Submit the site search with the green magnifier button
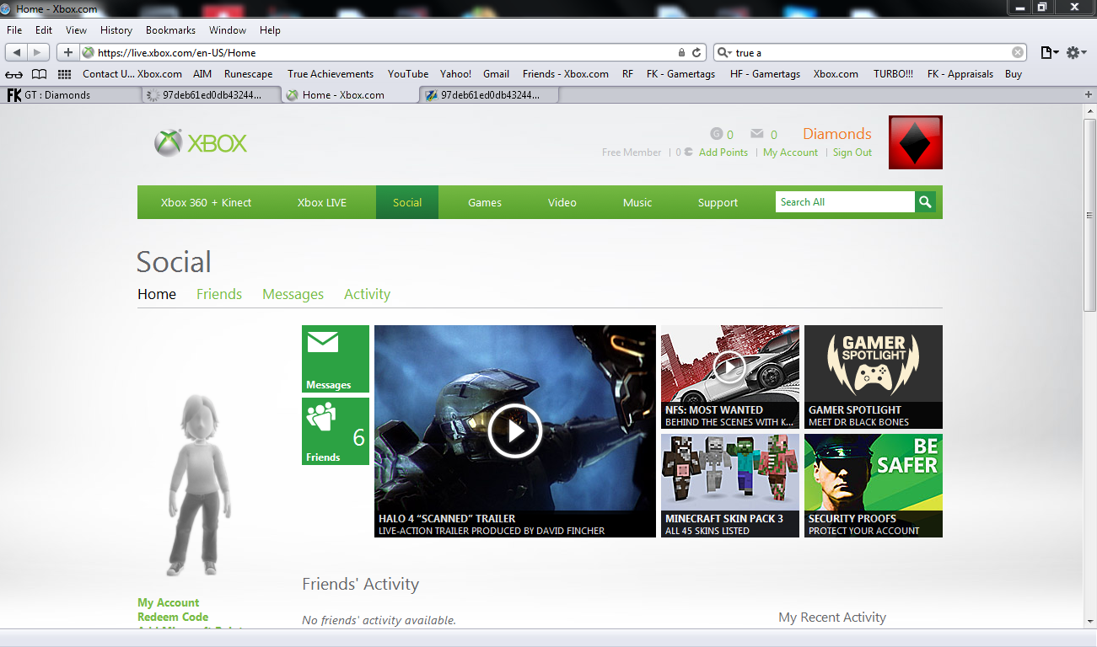This screenshot has height=647, width=1097. pyautogui.click(x=926, y=202)
